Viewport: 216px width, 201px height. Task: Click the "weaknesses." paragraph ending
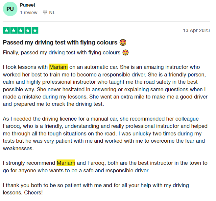pyautogui.click(x=18, y=148)
